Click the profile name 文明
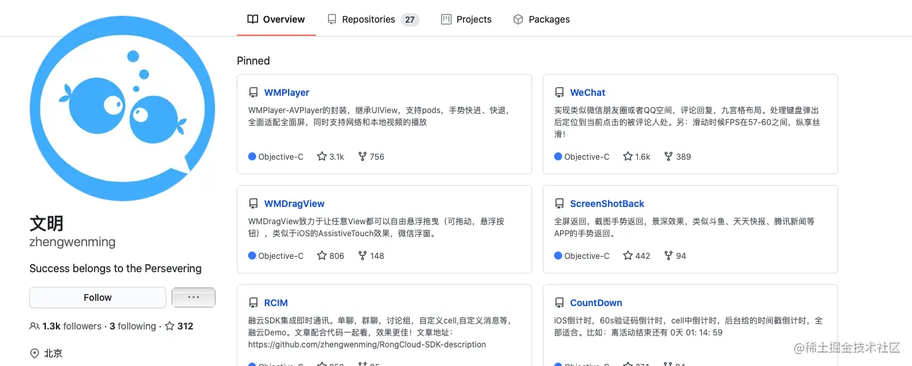This screenshot has height=366, width=912. [47, 223]
